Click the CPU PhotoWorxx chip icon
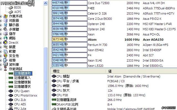The height and width of the screenshot is (110, 177). 11,95
